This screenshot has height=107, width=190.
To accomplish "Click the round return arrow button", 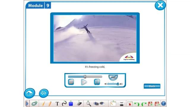I will [x=44, y=93].
